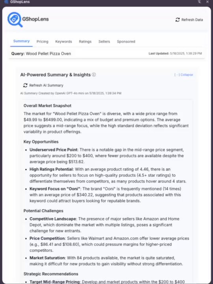The image size is (213, 284).
Task: Click the Refresh Data button label
Action: [192, 20]
